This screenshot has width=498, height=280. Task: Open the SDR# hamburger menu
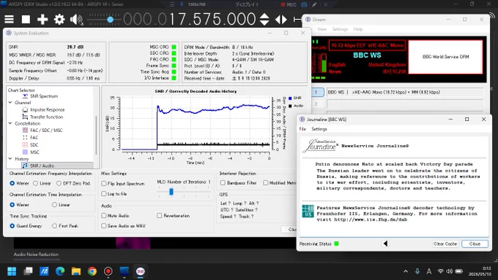click(x=10, y=19)
